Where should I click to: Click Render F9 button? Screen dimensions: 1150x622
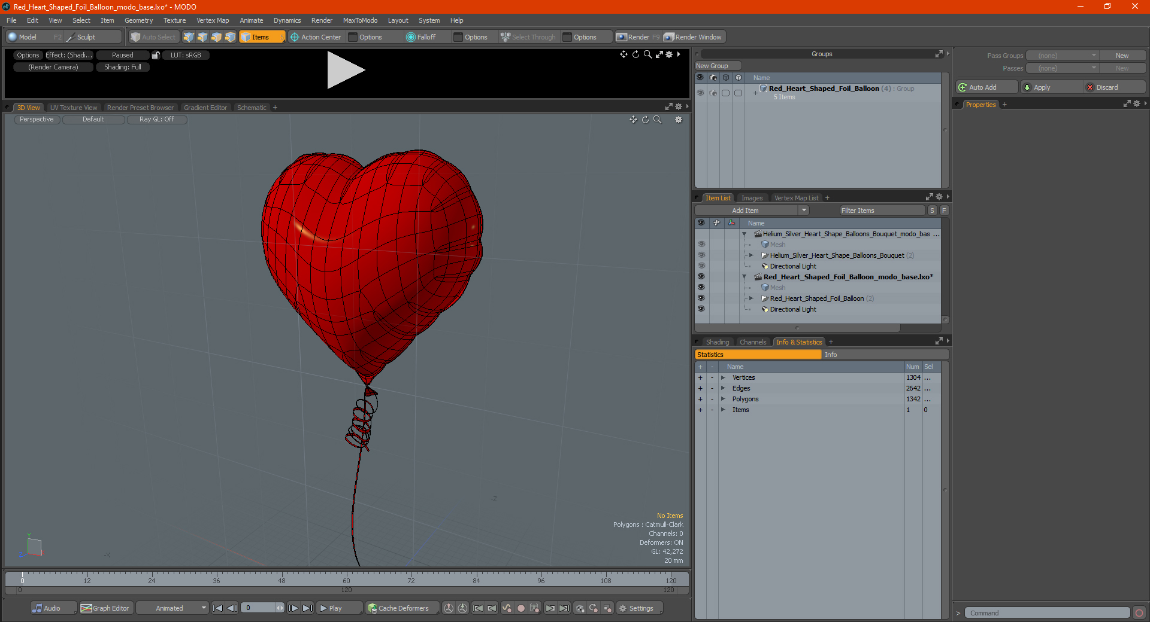coord(638,37)
